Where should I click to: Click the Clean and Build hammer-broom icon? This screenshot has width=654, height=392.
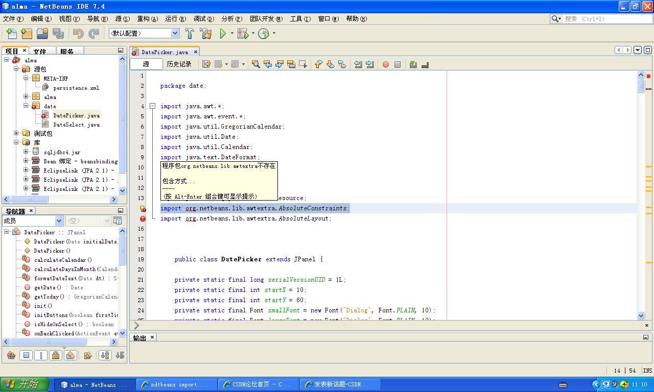pyautogui.click(x=206, y=33)
